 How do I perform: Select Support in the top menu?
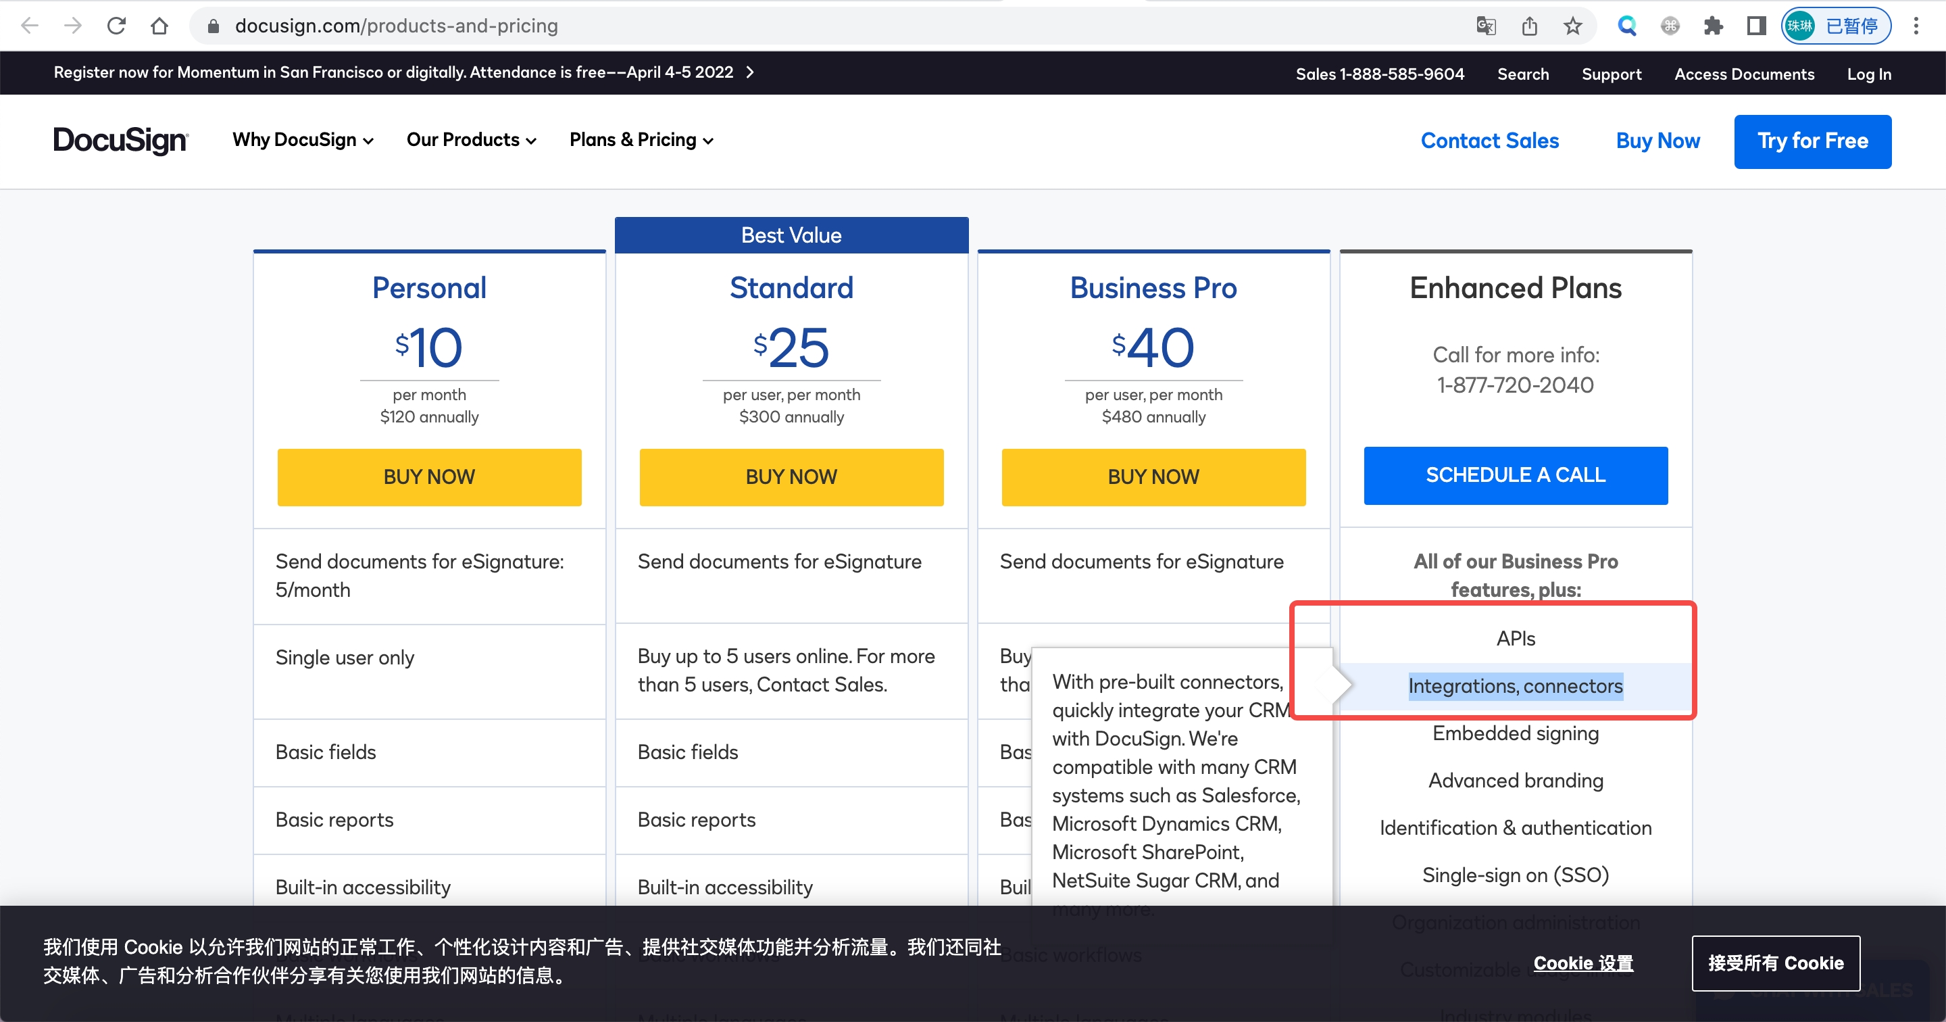(x=1611, y=73)
